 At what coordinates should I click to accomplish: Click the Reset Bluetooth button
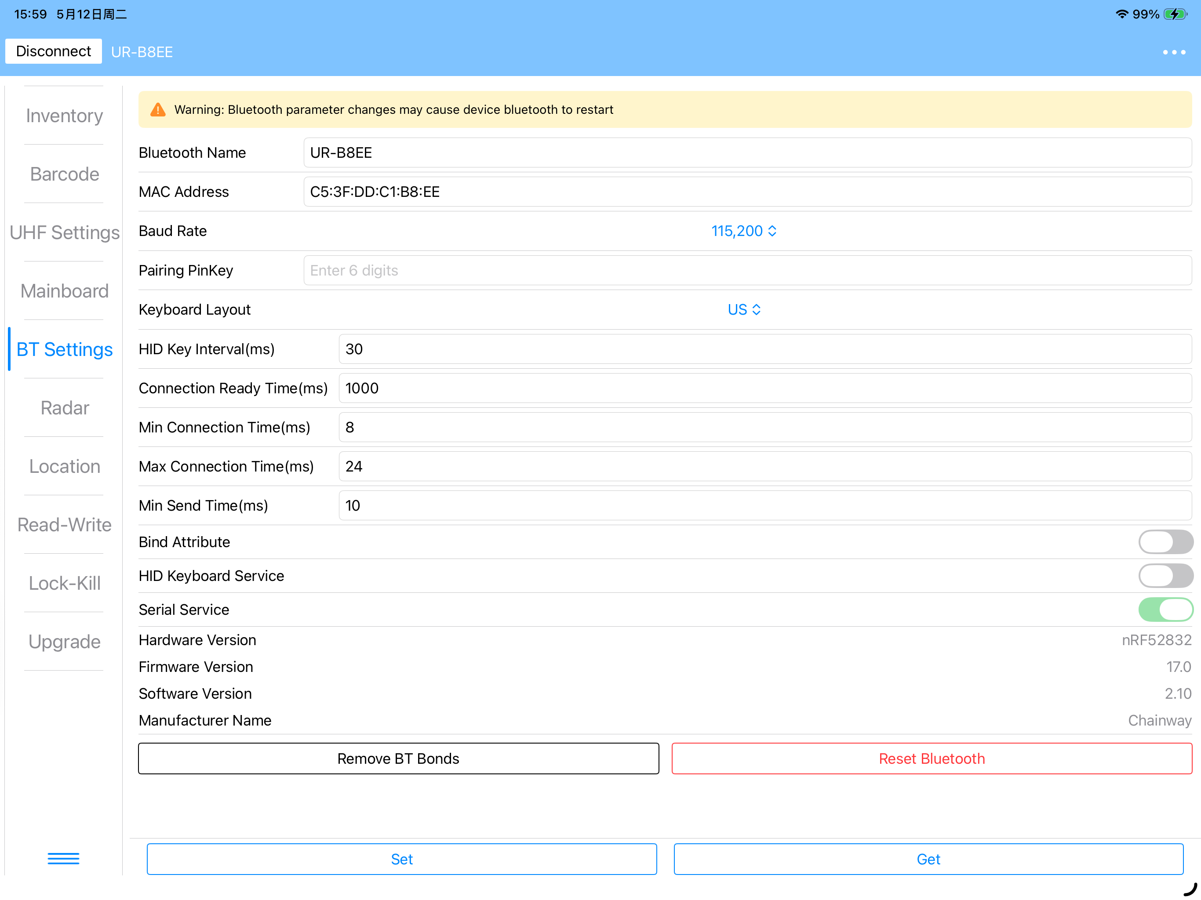coord(932,758)
